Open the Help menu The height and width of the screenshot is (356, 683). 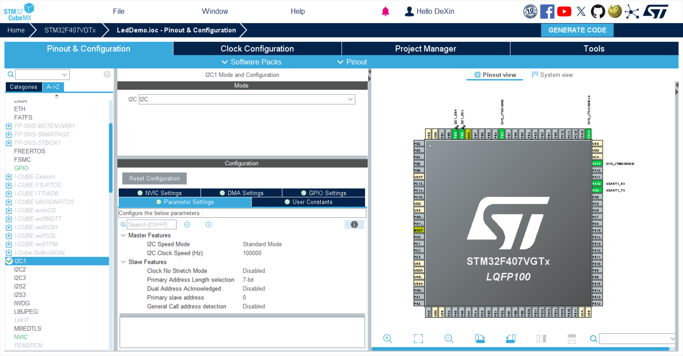tap(298, 11)
